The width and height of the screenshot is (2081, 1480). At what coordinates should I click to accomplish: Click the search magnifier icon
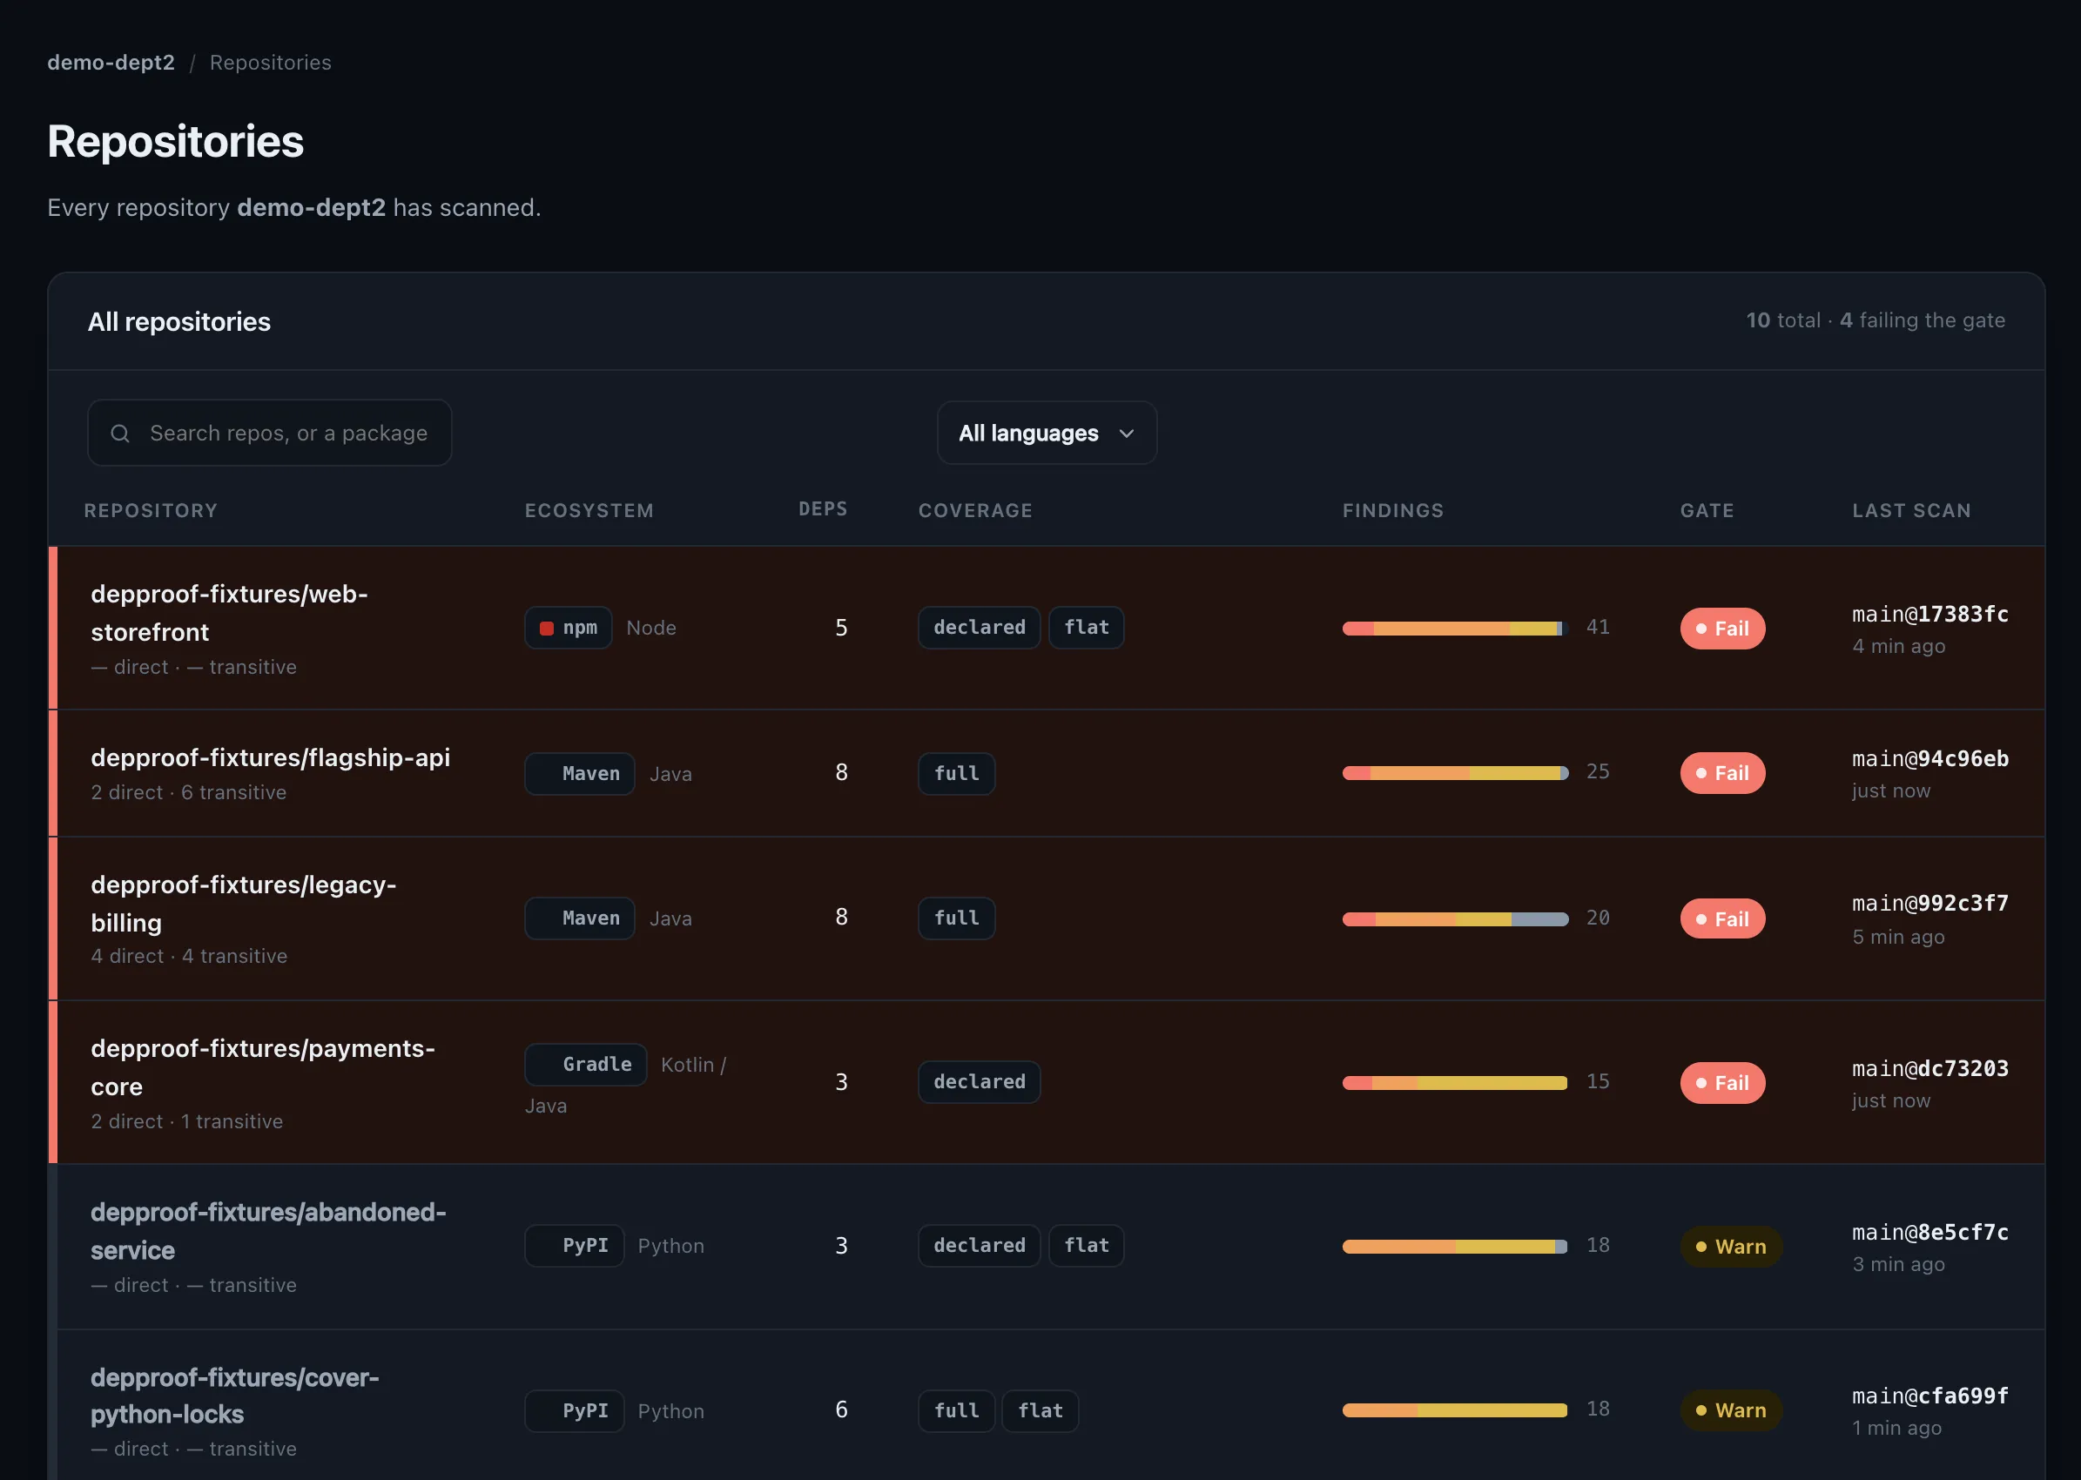click(120, 434)
